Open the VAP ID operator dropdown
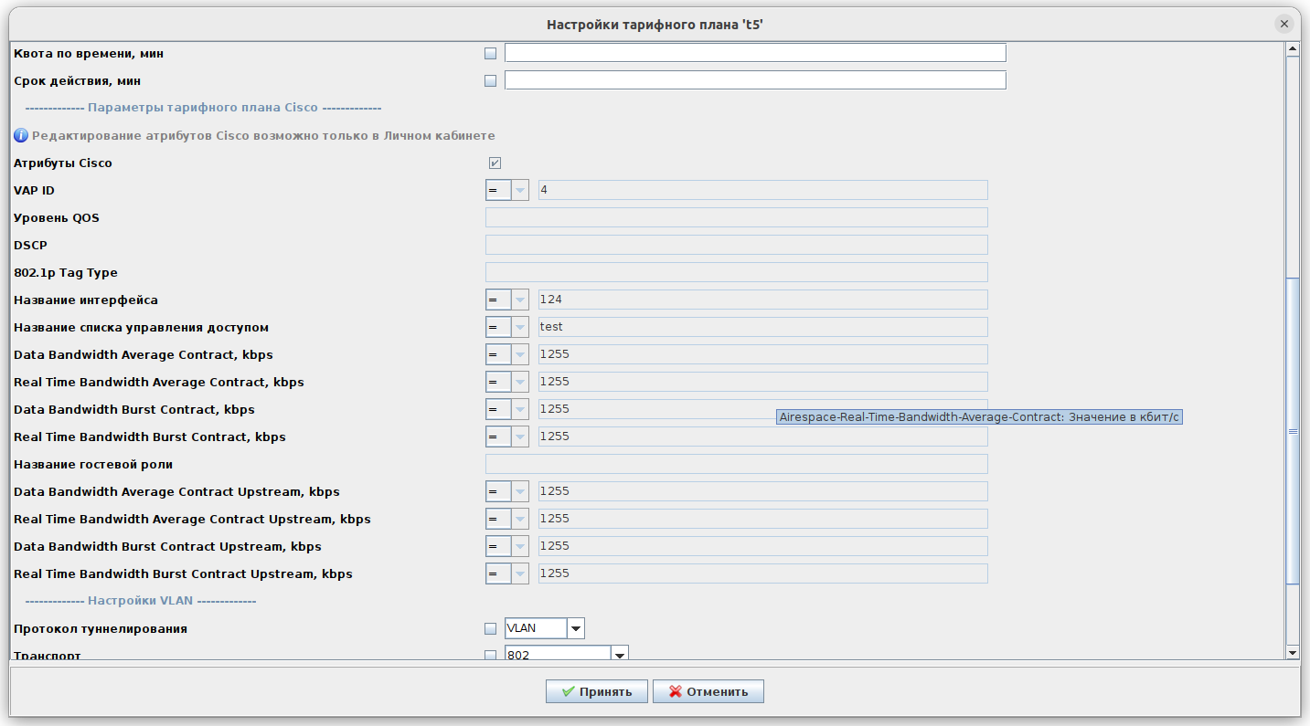1310x726 pixels. click(x=518, y=190)
